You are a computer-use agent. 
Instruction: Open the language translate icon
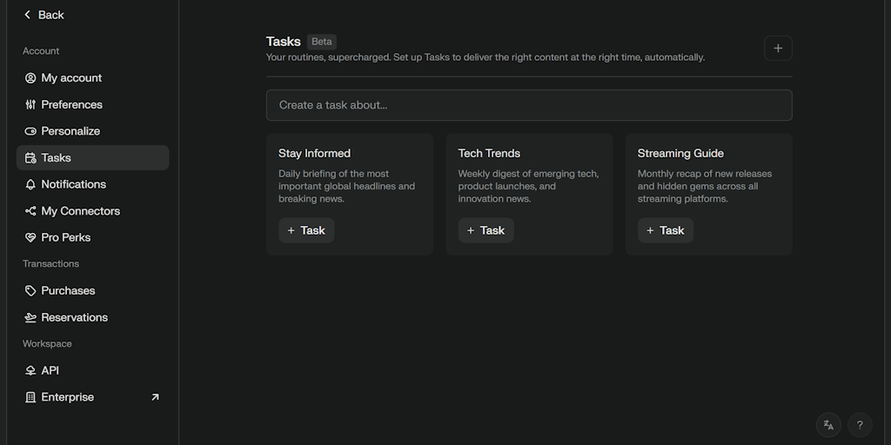828,425
